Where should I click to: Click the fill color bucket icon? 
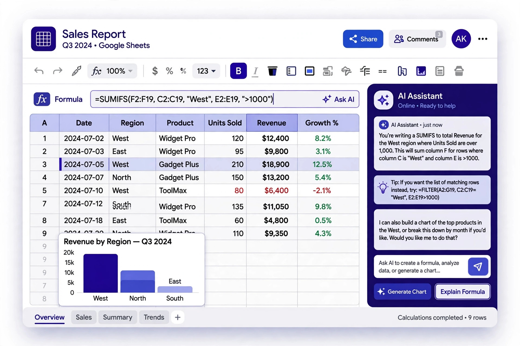tap(272, 71)
